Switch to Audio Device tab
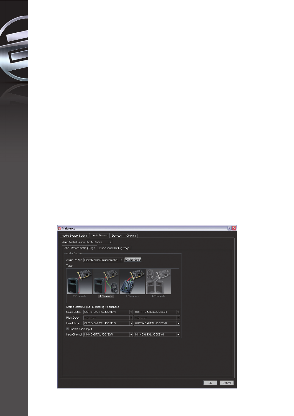 click(100, 235)
